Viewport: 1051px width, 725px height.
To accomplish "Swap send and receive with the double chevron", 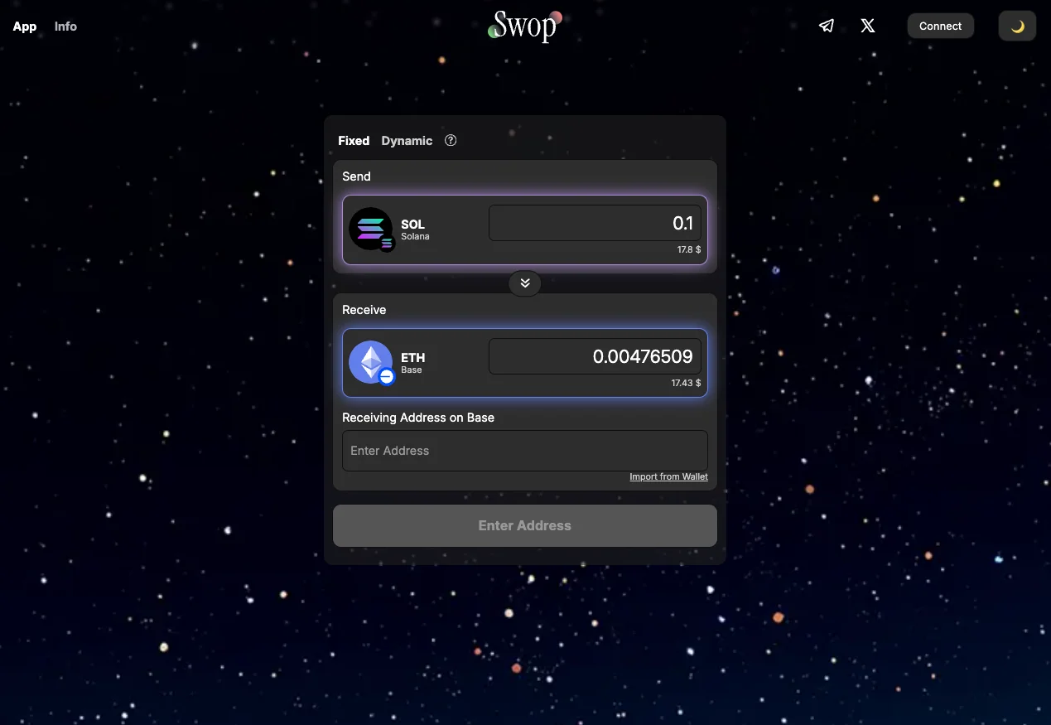I will [525, 283].
